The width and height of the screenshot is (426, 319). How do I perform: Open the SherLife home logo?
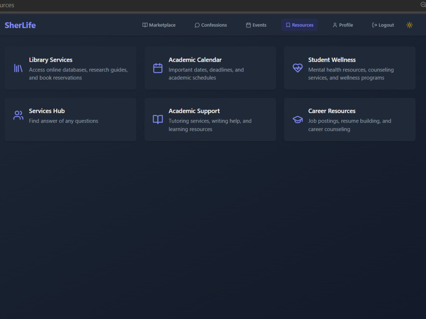click(x=20, y=25)
